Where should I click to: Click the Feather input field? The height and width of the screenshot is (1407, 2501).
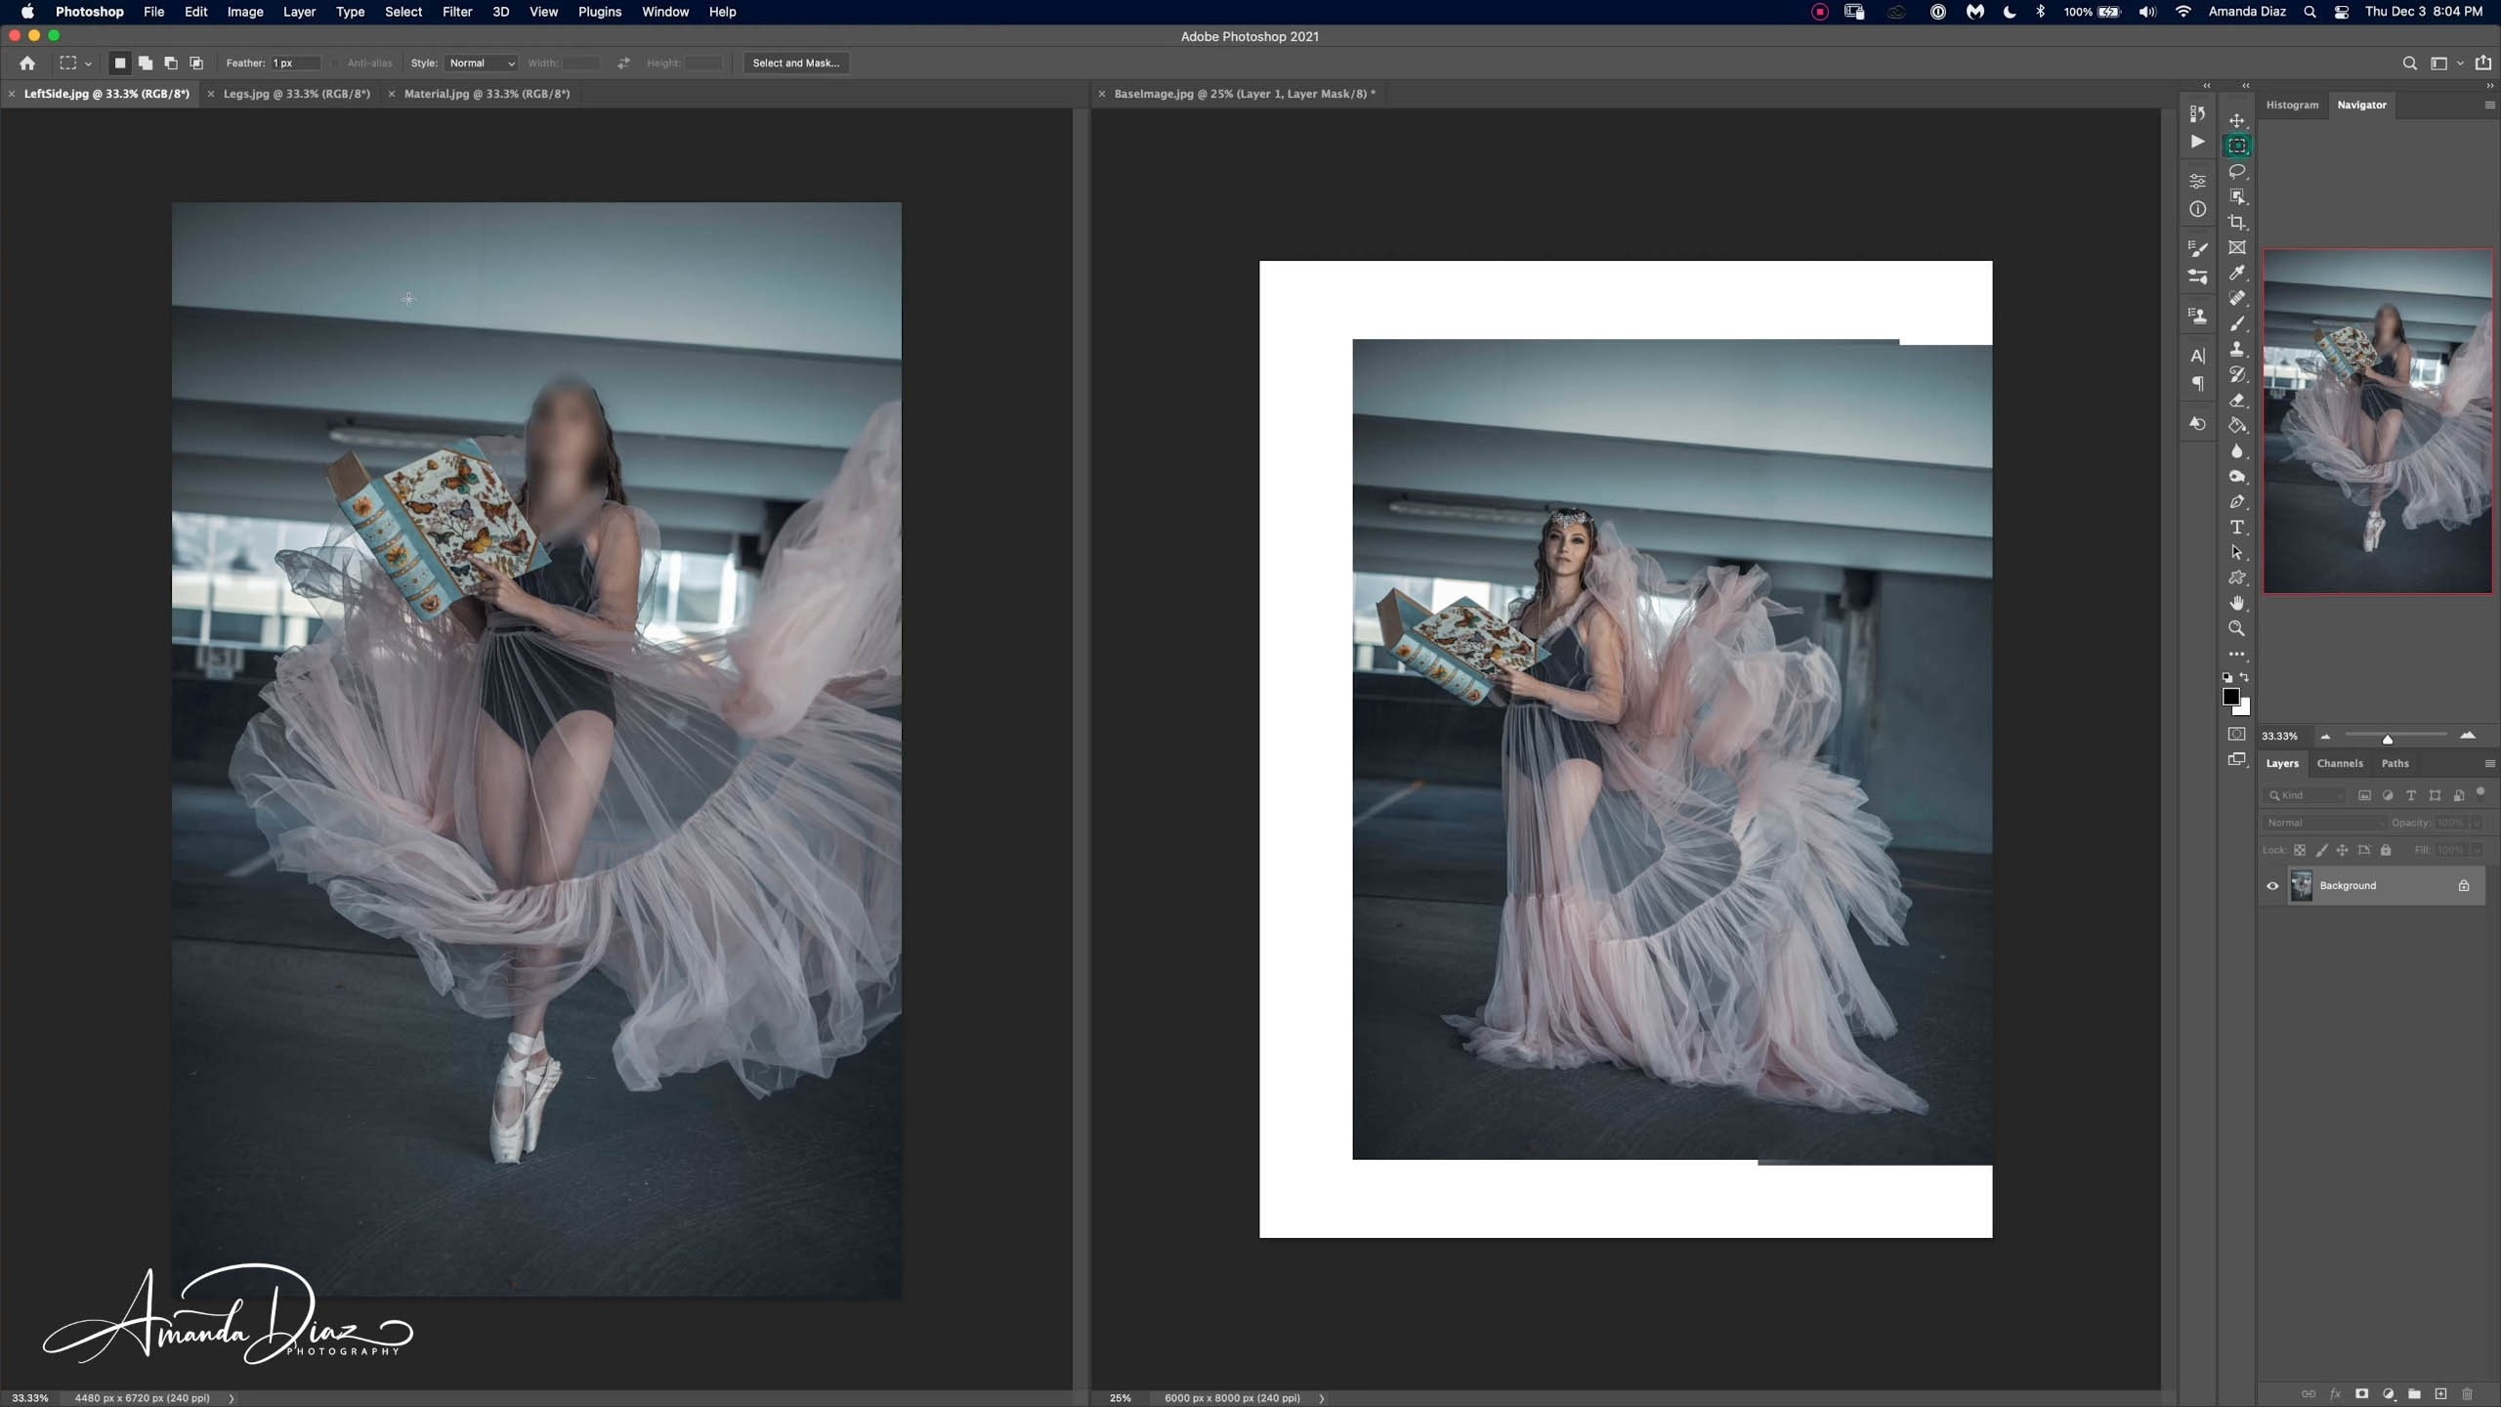295,64
